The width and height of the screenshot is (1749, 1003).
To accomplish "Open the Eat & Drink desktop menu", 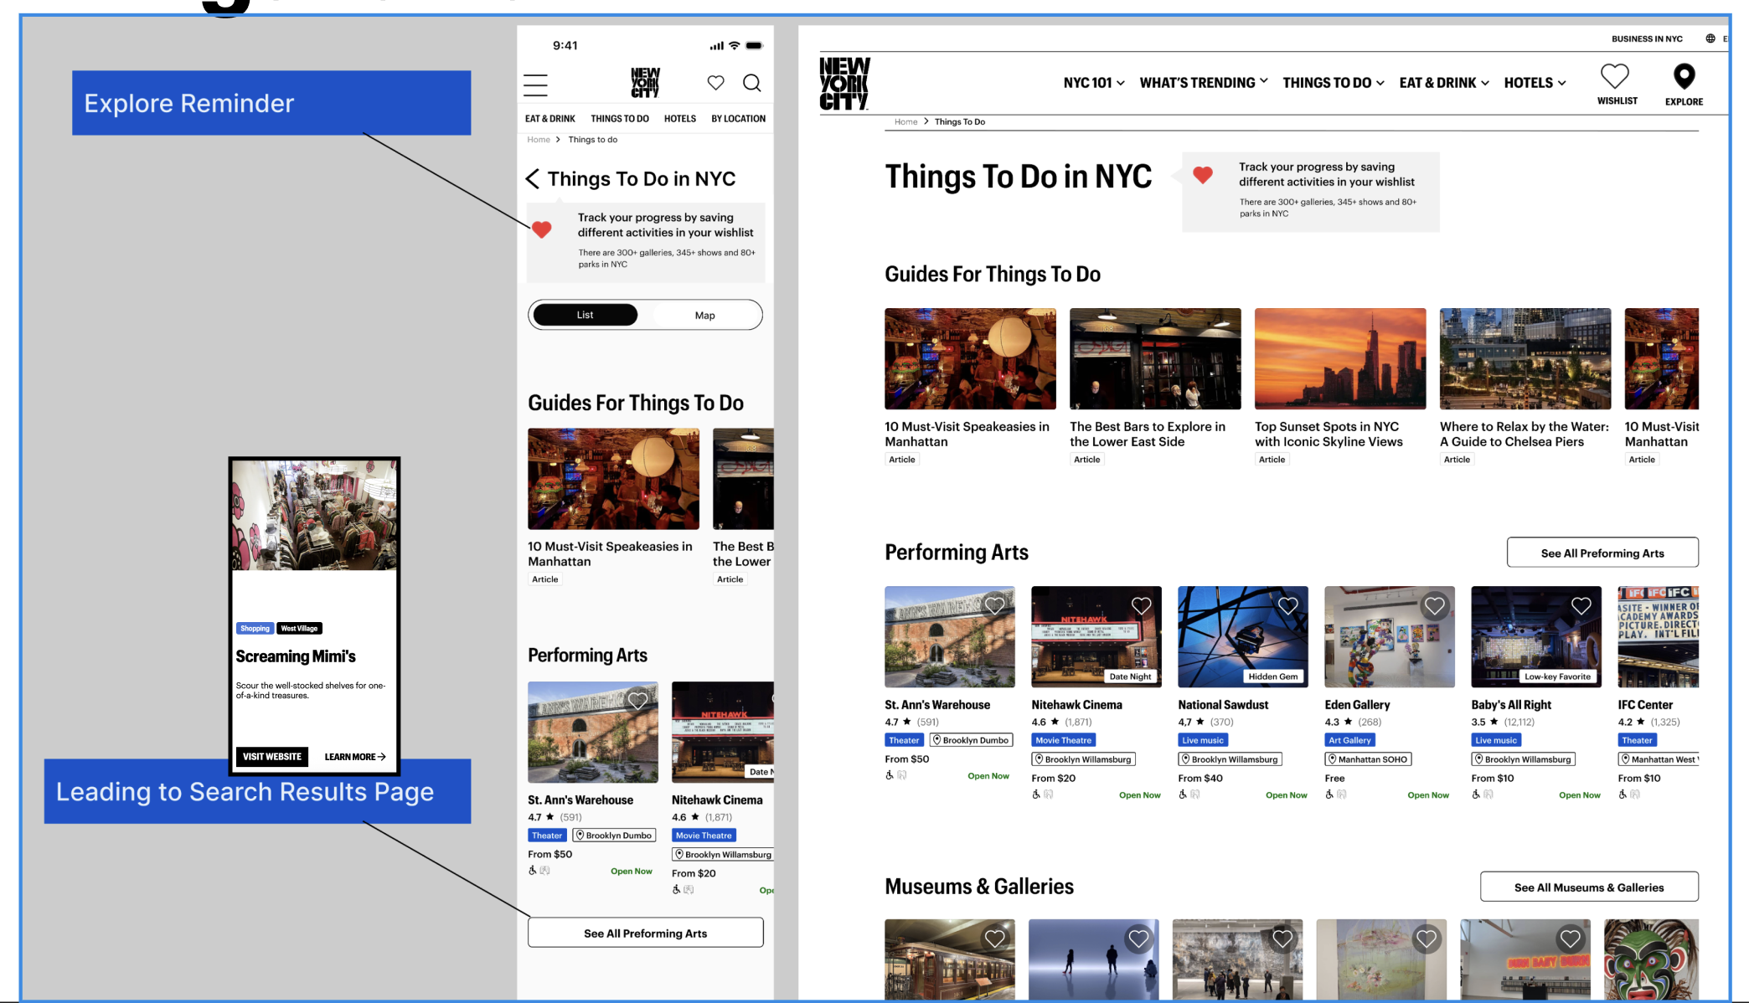I will pyautogui.click(x=1444, y=83).
